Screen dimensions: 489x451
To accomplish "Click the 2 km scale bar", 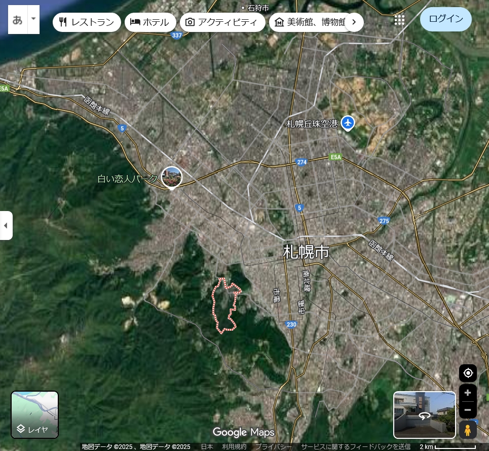I will tap(448, 447).
